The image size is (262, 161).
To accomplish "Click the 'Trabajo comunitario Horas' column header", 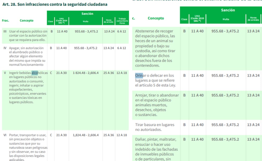I will [122, 21].
